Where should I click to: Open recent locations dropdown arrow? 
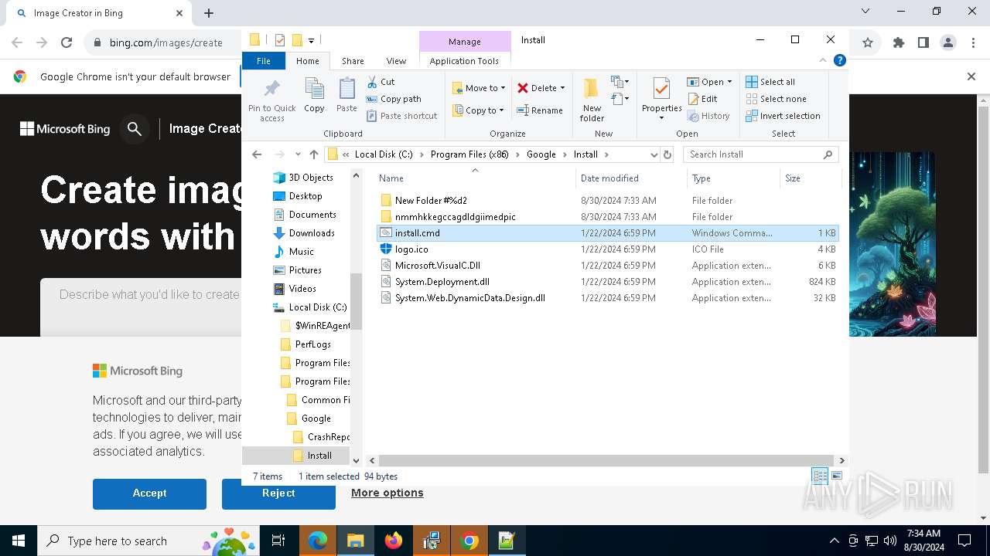[x=298, y=154]
